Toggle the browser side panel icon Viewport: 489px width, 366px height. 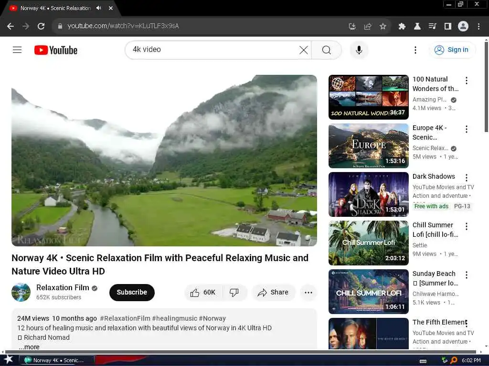coord(447,26)
